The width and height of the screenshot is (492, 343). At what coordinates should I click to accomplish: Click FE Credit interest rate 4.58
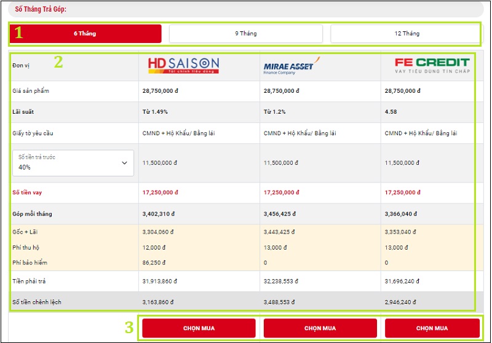click(392, 112)
